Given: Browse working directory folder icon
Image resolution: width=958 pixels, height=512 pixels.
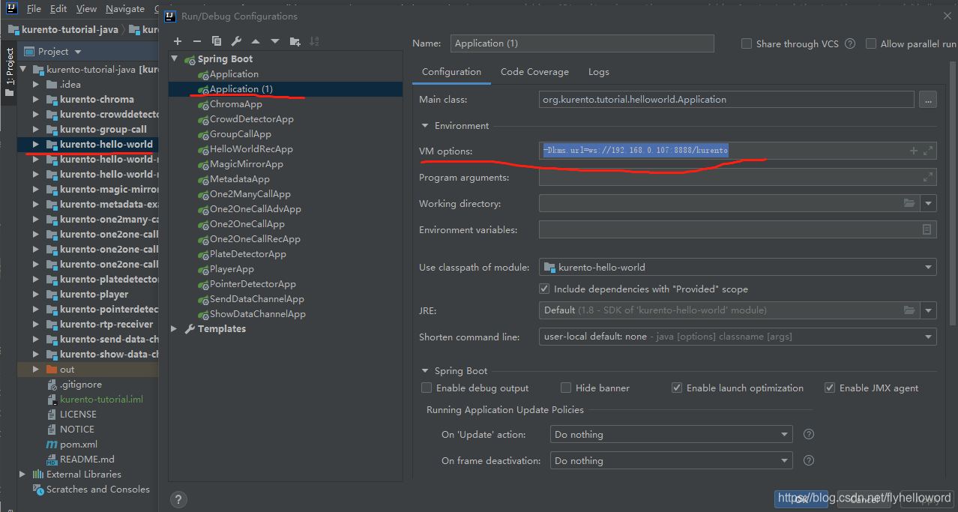Looking at the screenshot, I should pos(909,203).
